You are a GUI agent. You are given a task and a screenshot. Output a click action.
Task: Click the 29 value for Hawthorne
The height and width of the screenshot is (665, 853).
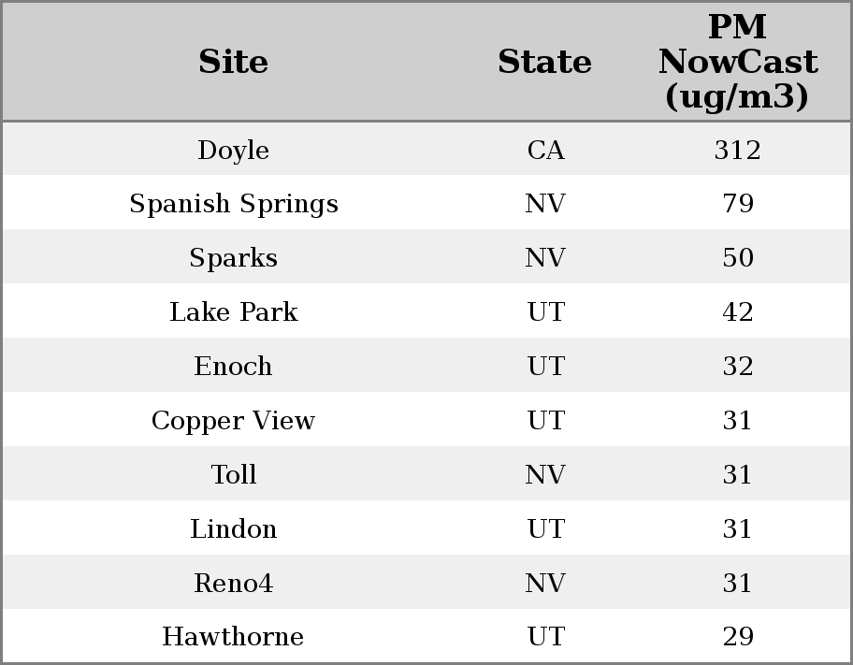[737, 637]
